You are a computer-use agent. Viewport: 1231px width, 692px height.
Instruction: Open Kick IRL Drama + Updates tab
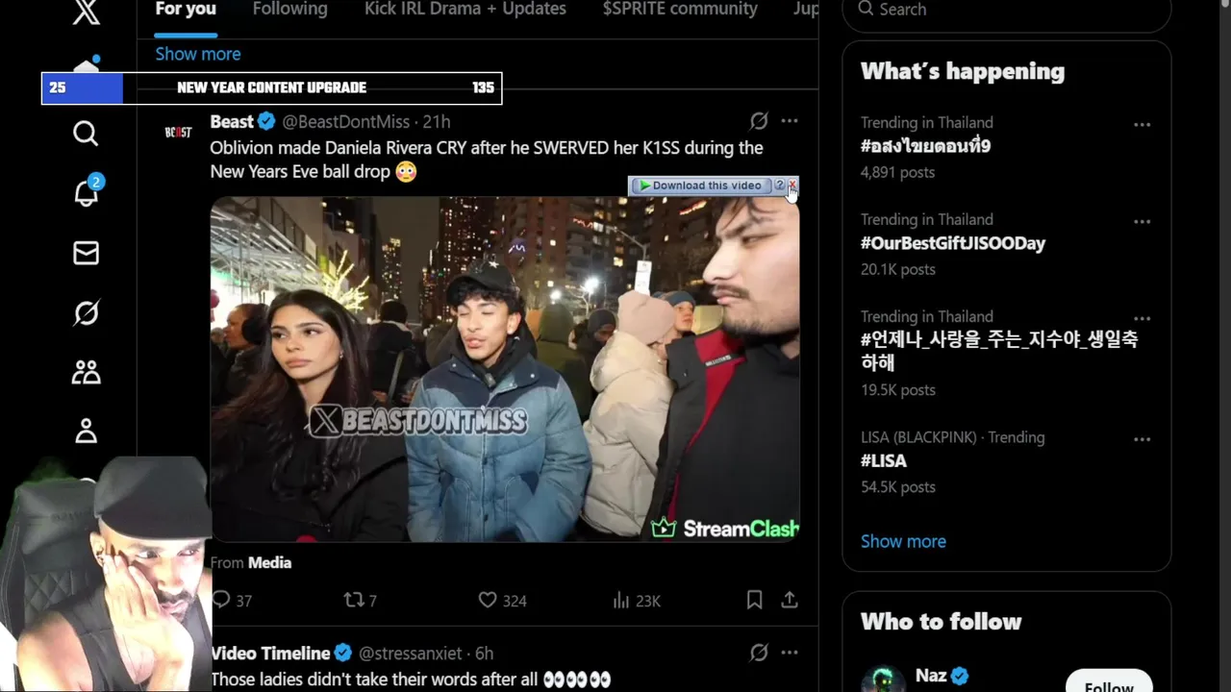point(465,10)
